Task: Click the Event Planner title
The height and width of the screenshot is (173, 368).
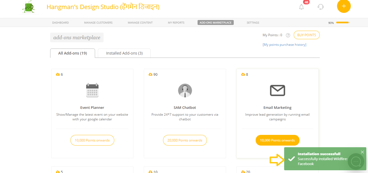Action: coord(92,107)
